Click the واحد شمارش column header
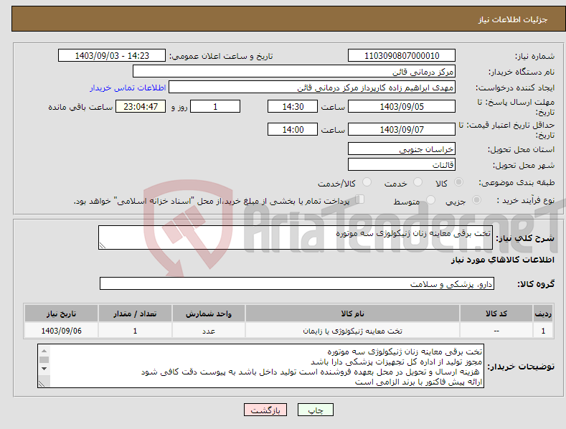Image resolution: width=566 pixels, height=429 pixels. (x=209, y=313)
